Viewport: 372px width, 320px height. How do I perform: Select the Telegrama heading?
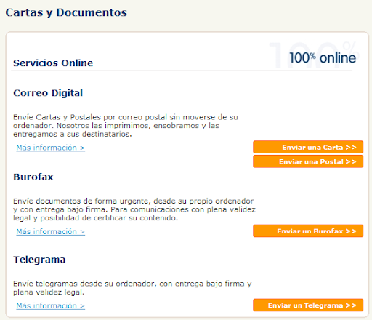[39, 260]
